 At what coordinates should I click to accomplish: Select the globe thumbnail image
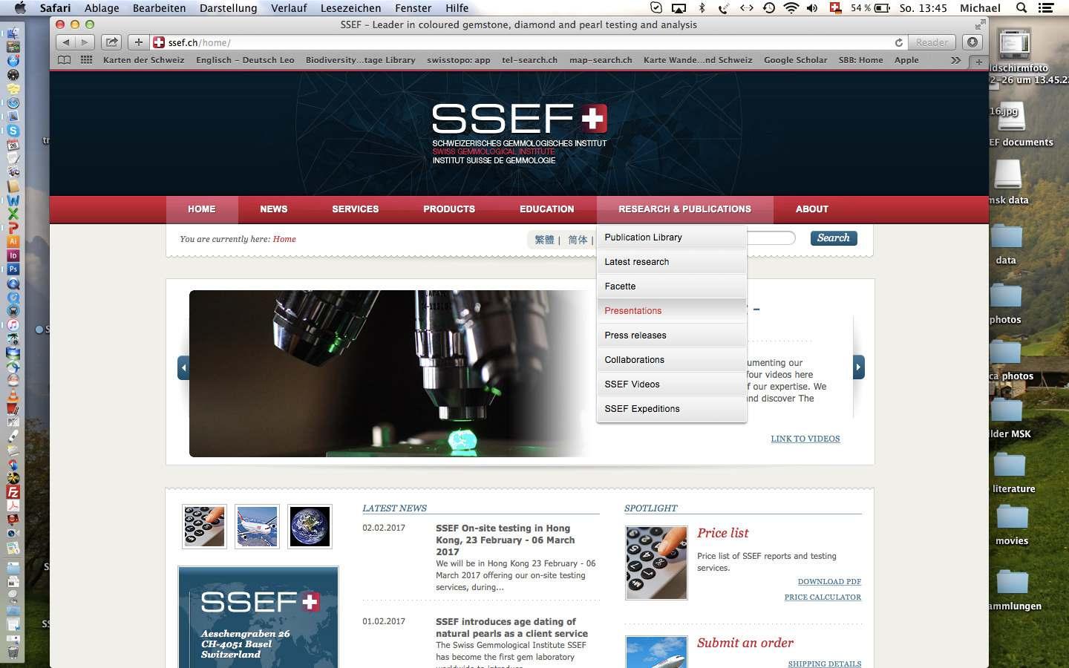[310, 526]
